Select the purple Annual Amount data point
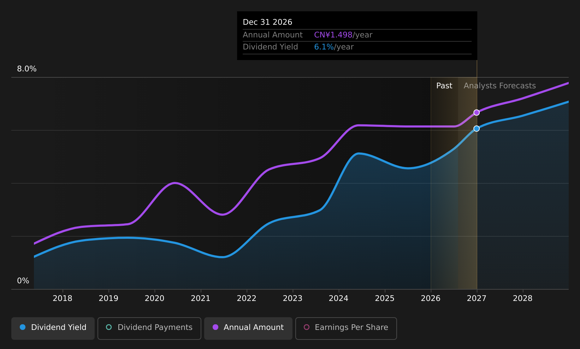Viewport: 580px width, 349px height. point(477,112)
